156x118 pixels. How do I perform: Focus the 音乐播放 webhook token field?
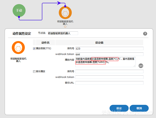(109, 77)
